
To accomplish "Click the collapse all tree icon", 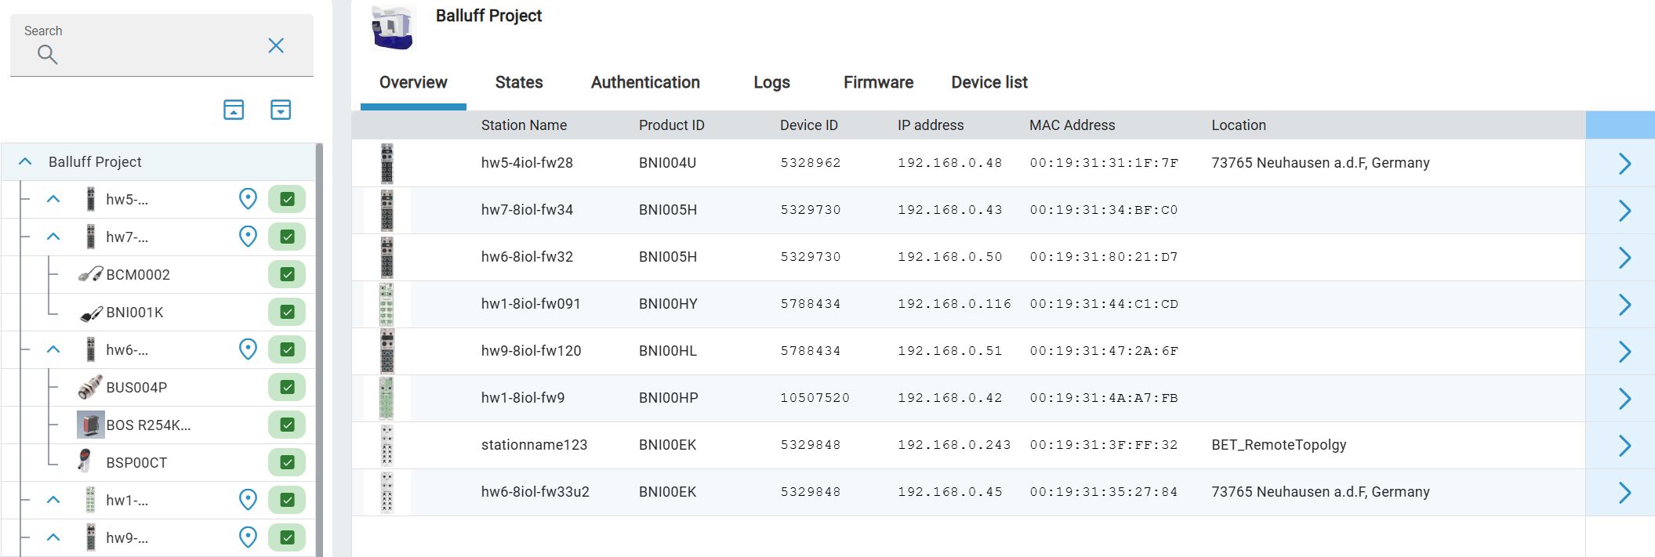I will pyautogui.click(x=234, y=110).
